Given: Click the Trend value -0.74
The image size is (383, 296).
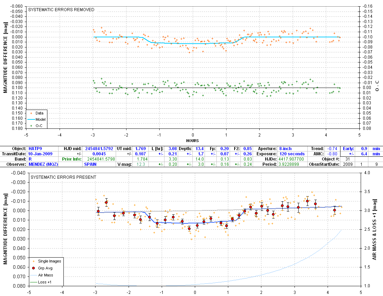Looking at the screenshot, I should tap(332, 149).
